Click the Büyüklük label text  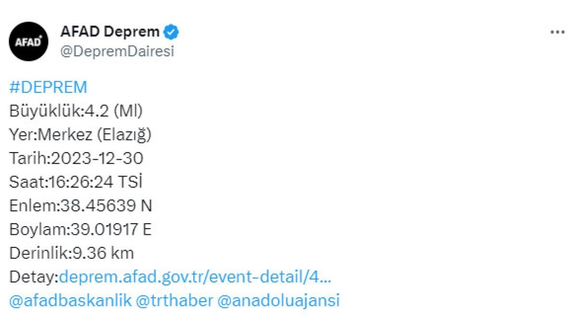click(x=45, y=112)
